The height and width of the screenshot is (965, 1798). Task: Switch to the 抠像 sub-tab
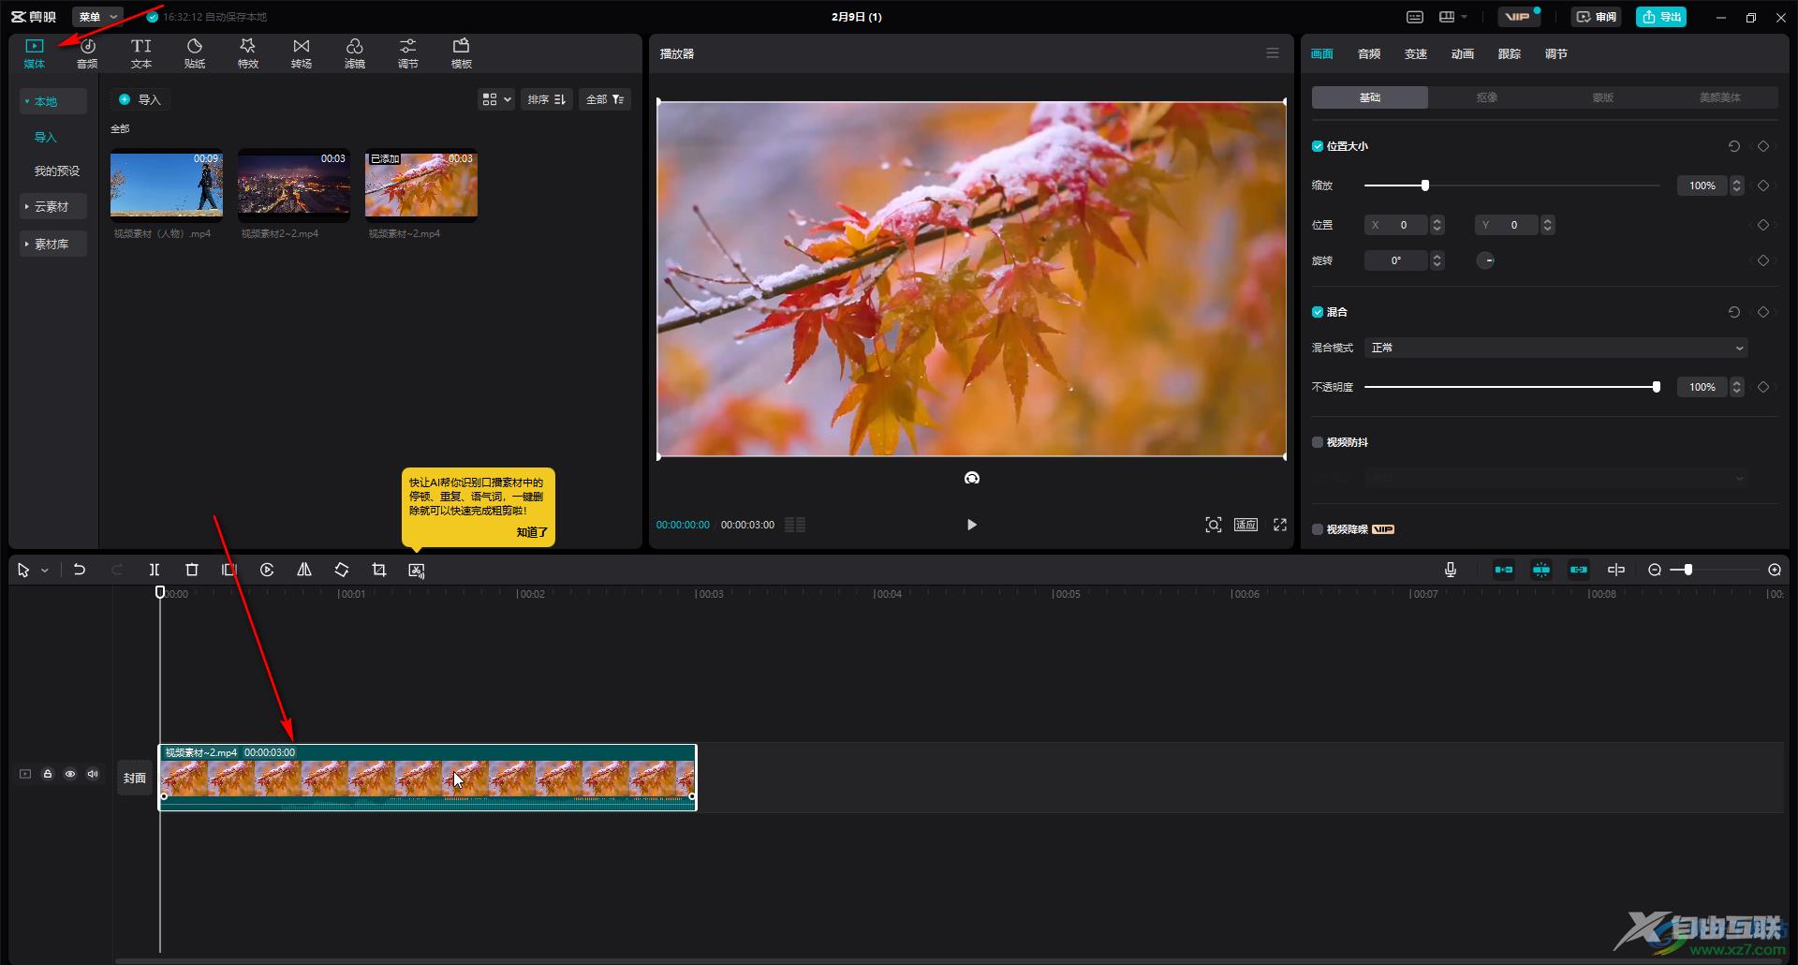tap(1486, 97)
